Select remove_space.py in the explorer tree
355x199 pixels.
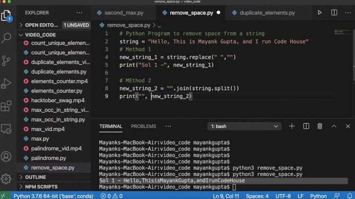pos(54,167)
